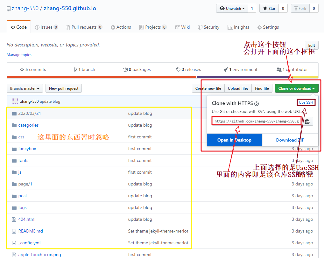The height and width of the screenshot is (258, 324).
Task: Click the folder icon next to tags
Action: point(14,208)
